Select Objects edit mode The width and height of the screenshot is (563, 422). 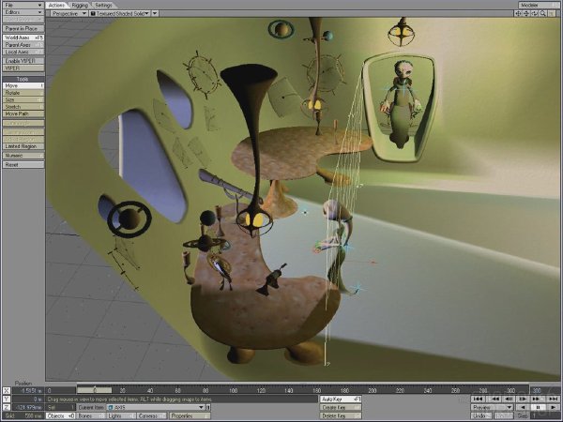coord(60,415)
